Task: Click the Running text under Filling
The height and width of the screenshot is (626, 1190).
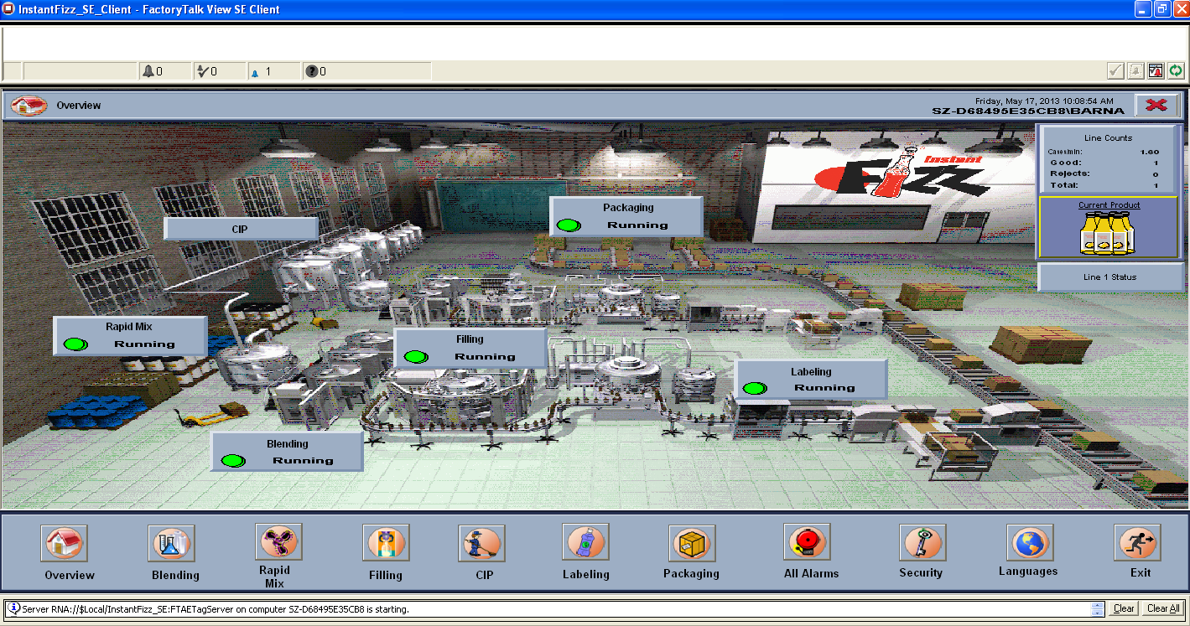Action: 485,356
